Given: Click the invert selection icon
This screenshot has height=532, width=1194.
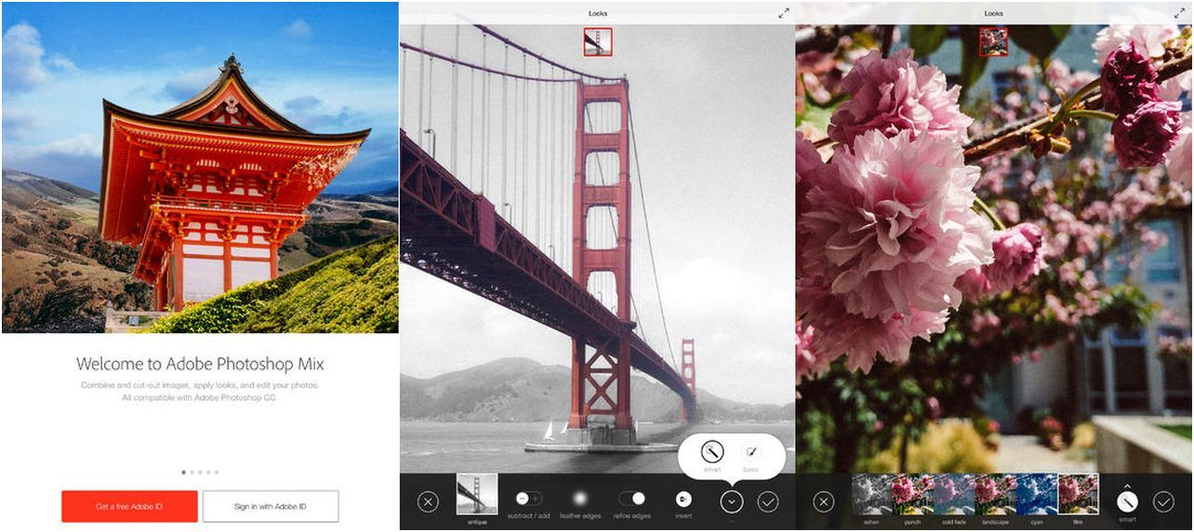Looking at the screenshot, I should [683, 499].
